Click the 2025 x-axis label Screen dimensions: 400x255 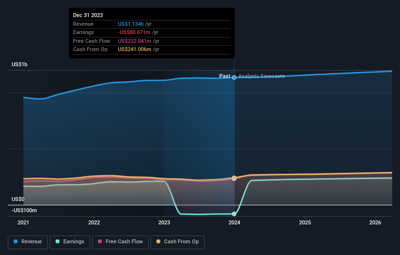click(305, 222)
